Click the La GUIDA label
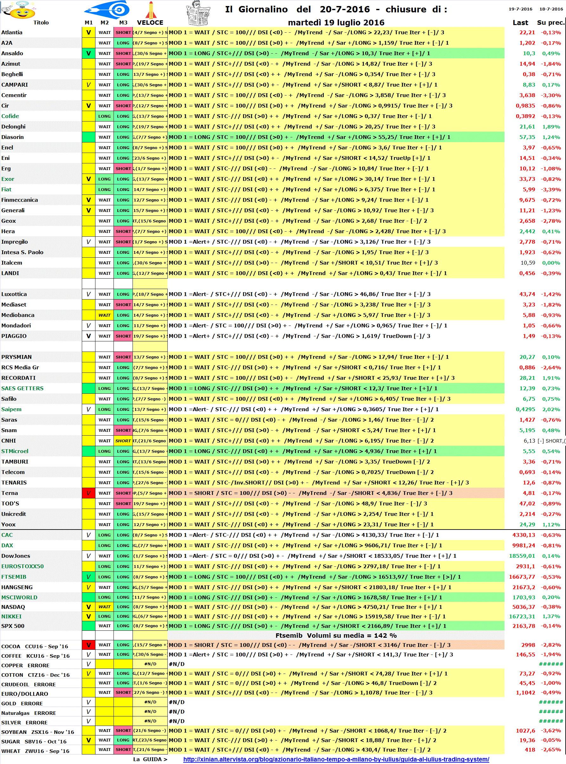 click(x=150, y=759)
